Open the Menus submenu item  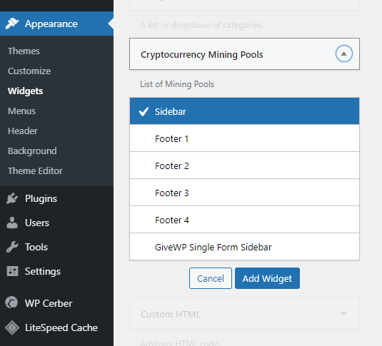[x=21, y=111]
